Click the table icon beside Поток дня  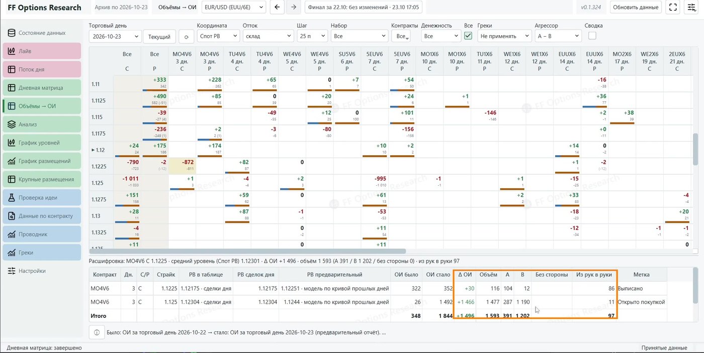11,69
